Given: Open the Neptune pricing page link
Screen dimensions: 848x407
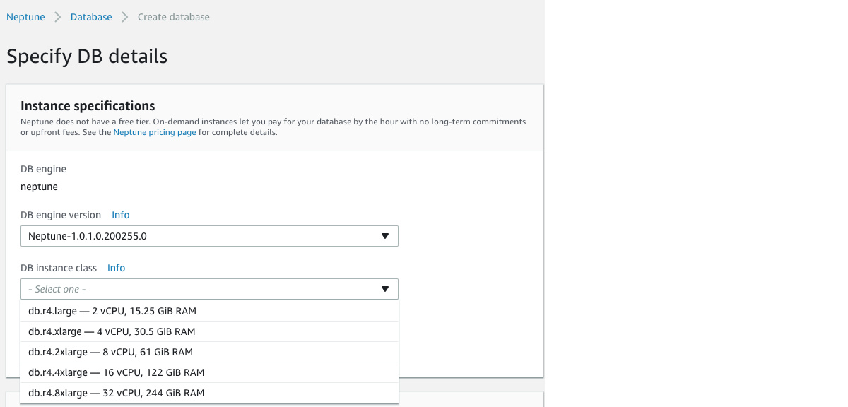Looking at the screenshot, I should tap(154, 131).
